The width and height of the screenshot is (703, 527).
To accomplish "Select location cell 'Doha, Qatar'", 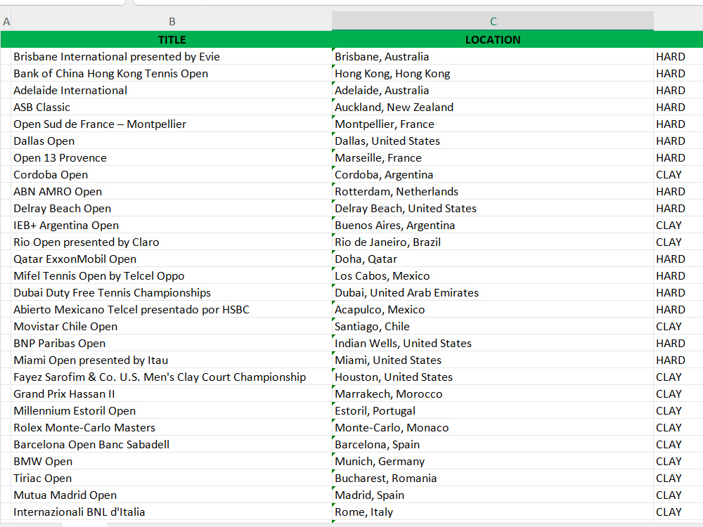I will click(x=493, y=259).
